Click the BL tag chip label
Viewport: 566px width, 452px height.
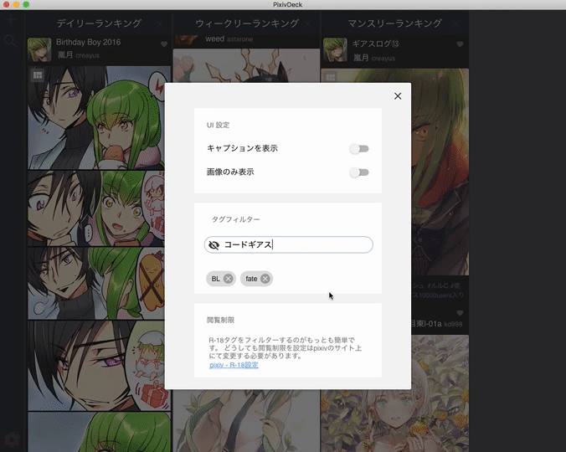(x=215, y=279)
